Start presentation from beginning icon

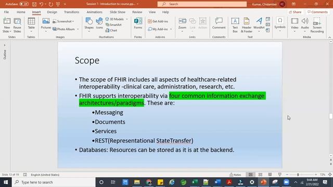(58, 4)
